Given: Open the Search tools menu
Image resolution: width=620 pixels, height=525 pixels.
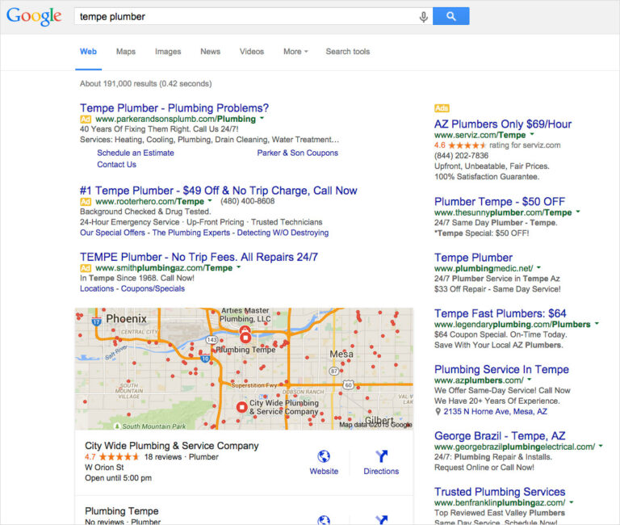Looking at the screenshot, I should [x=348, y=52].
